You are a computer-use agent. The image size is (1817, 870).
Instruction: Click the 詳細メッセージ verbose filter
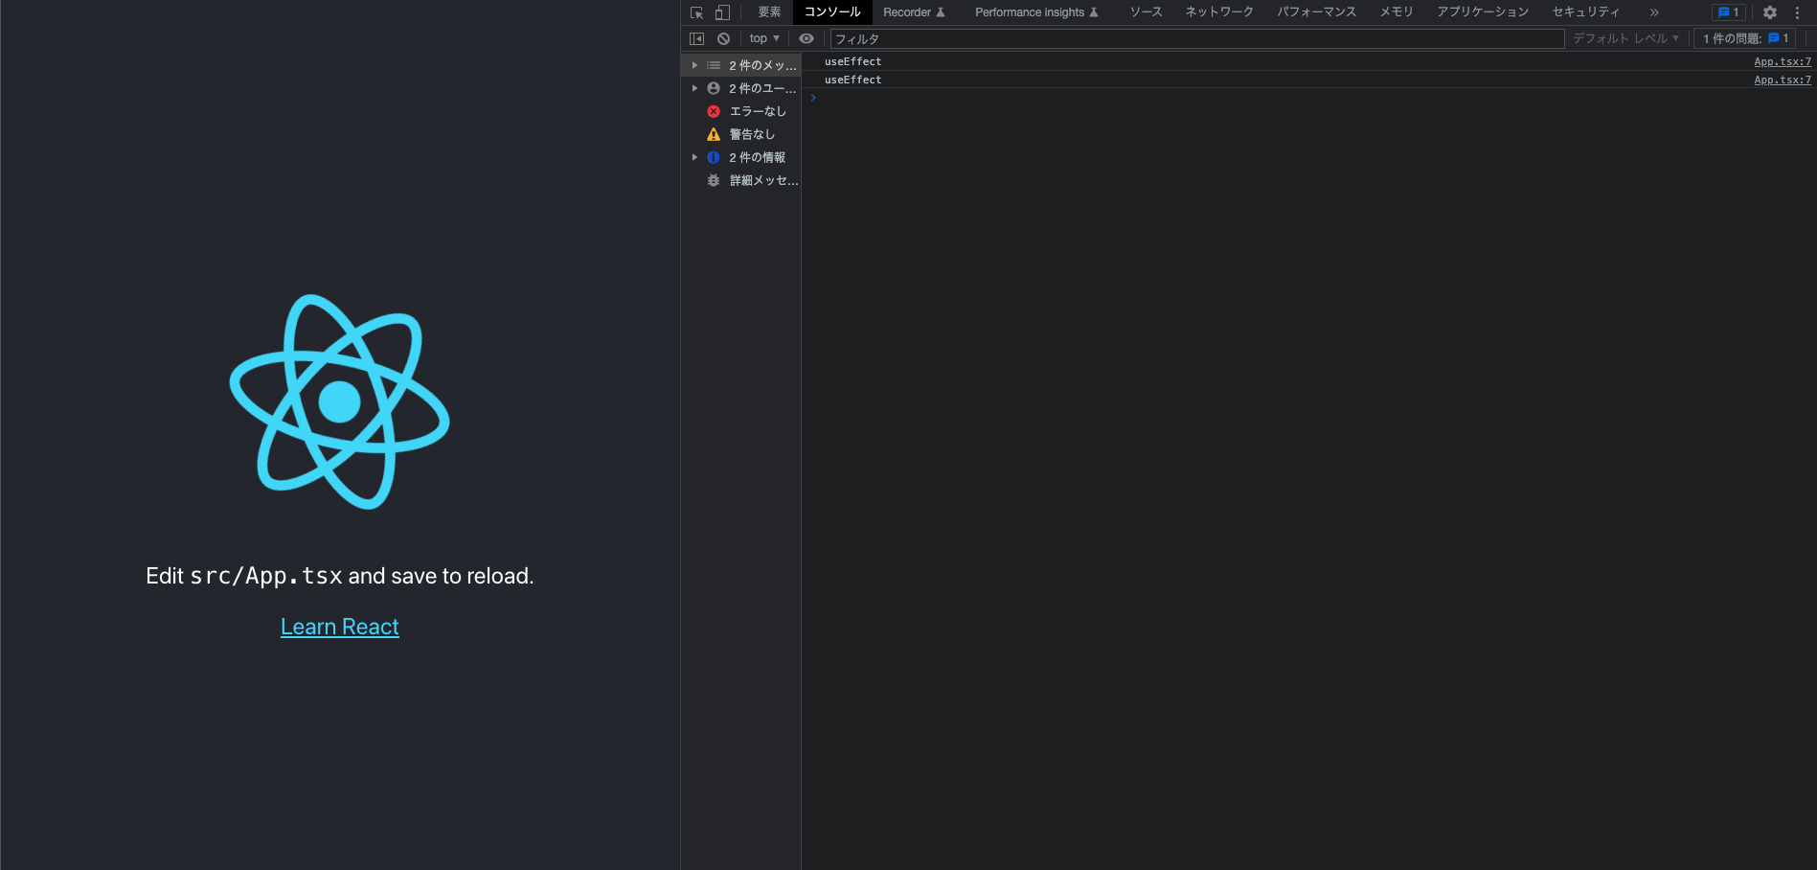[x=762, y=180]
